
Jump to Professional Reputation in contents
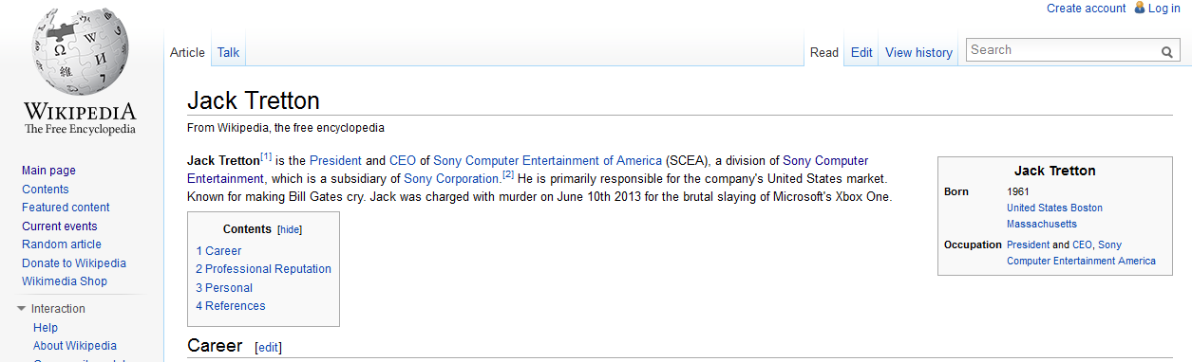point(264,269)
